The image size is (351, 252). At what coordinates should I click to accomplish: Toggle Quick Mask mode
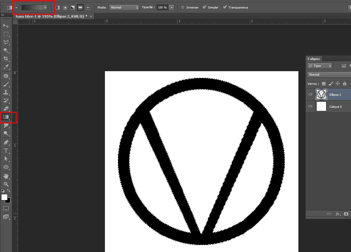(x=6, y=208)
